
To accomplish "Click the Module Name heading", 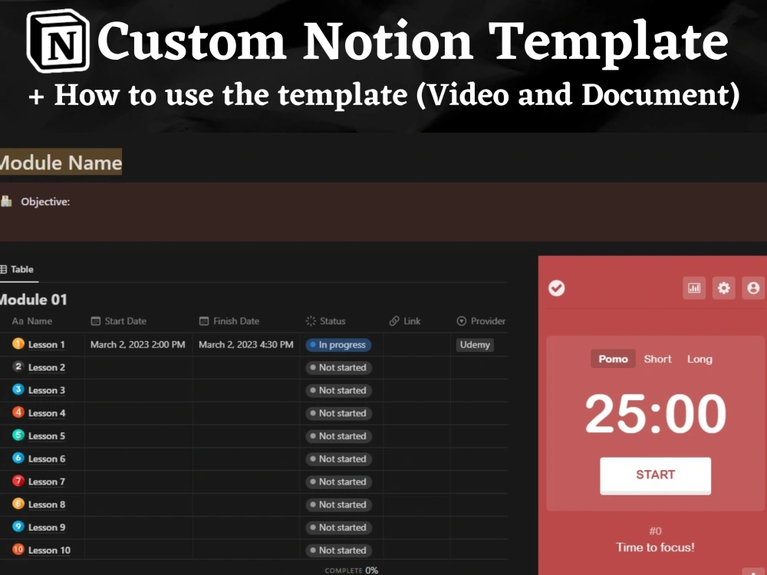I will point(60,163).
